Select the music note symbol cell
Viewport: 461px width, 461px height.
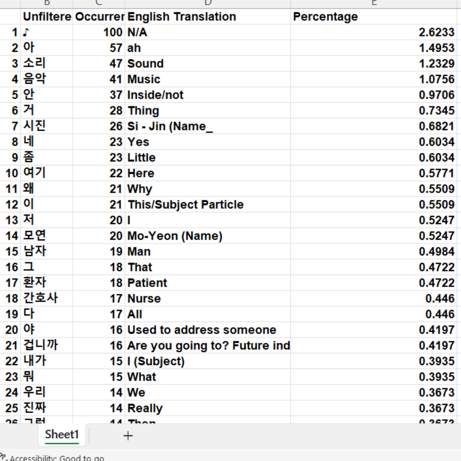(47, 32)
